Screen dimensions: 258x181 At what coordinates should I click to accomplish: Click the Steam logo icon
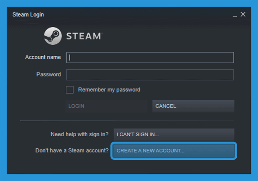tap(53, 36)
